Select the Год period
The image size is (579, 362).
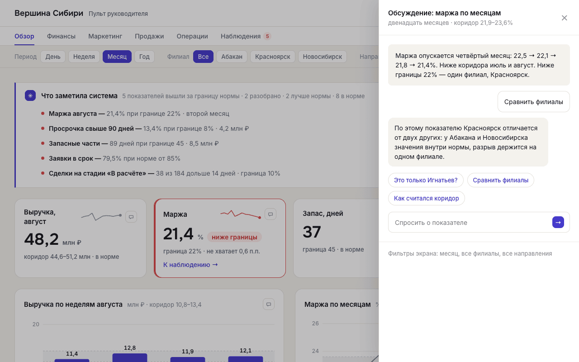[144, 57]
